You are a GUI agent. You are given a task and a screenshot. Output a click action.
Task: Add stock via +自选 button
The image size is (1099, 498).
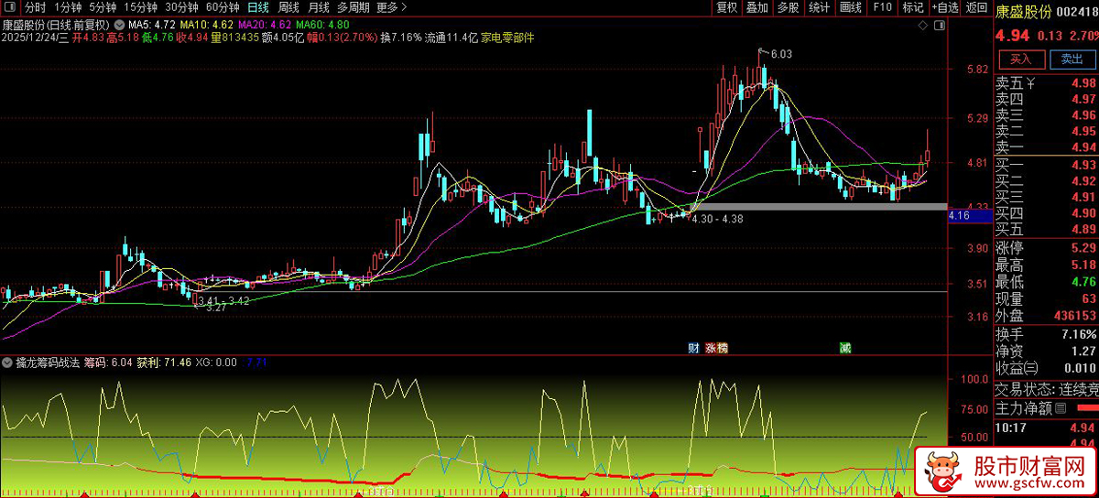[944, 7]
